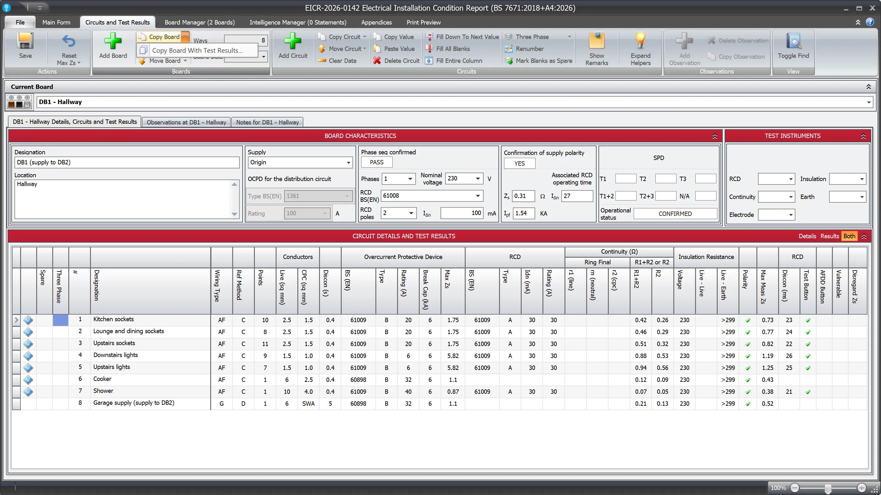Image resolution: width=881 pixels, height=495 pixels.
Task: Click the Move Board button
Action: [163, 61]
